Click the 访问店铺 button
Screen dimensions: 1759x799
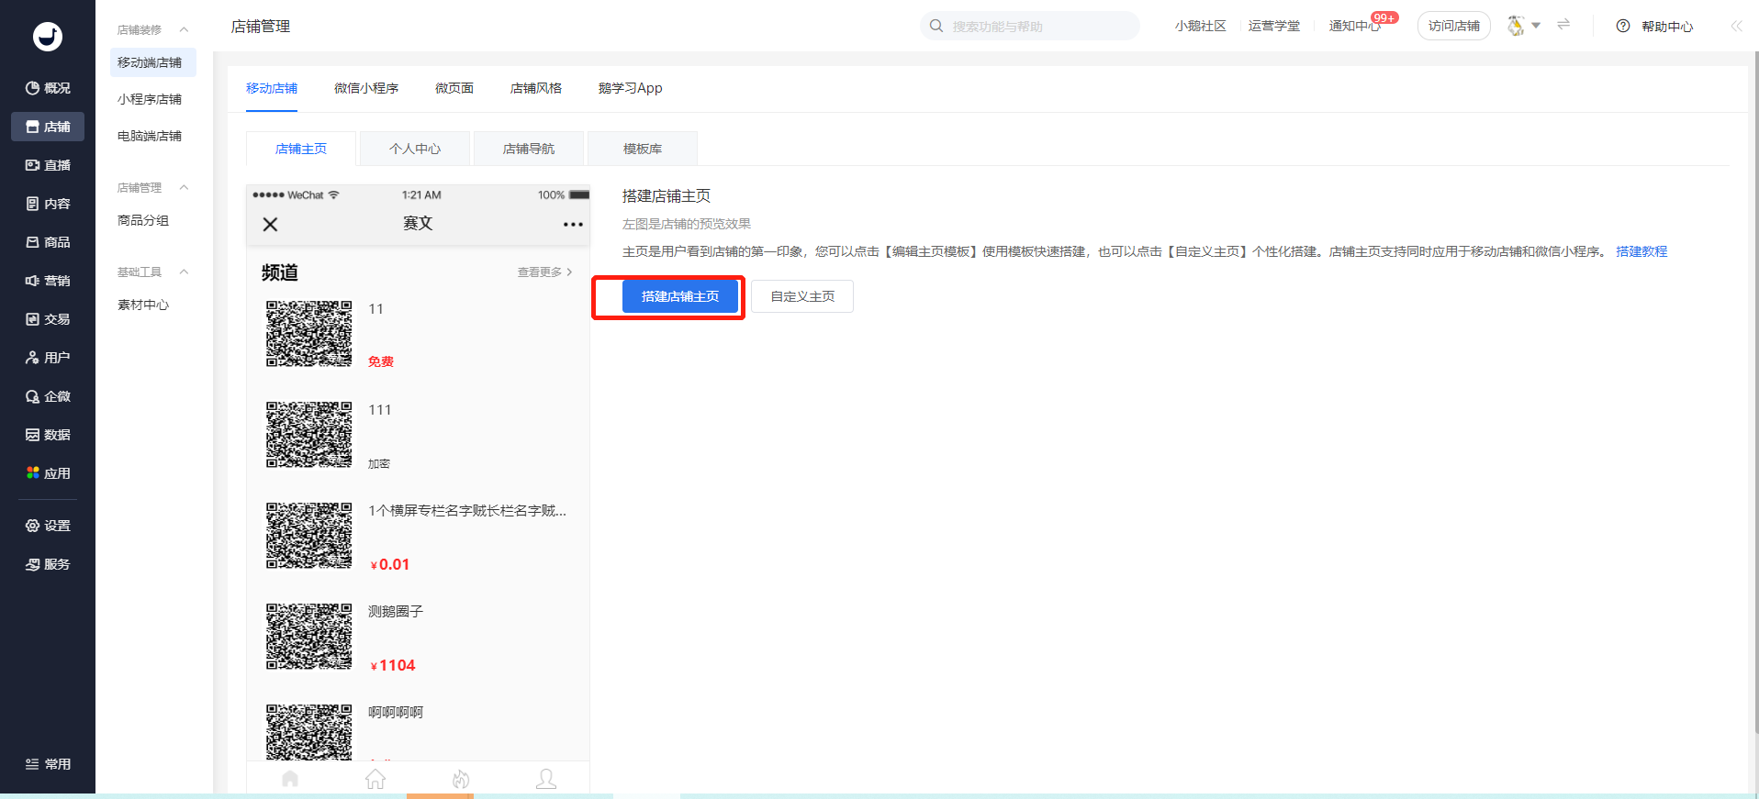point(1454,26)
